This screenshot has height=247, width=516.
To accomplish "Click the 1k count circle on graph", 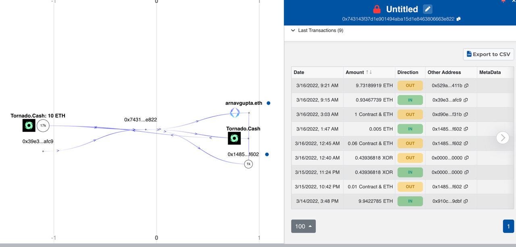I will pyautogui.click(x=248, y=164).
